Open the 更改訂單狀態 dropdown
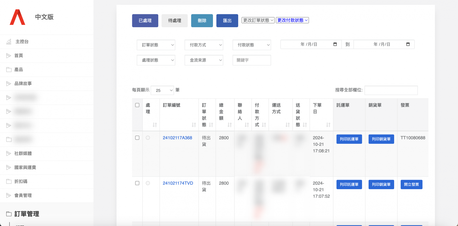The image size is (458, 226). [x=258, y=20]
